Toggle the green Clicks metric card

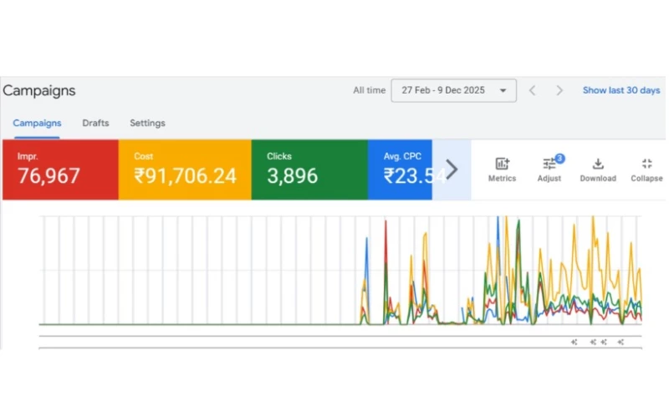[x=309, y=170]
